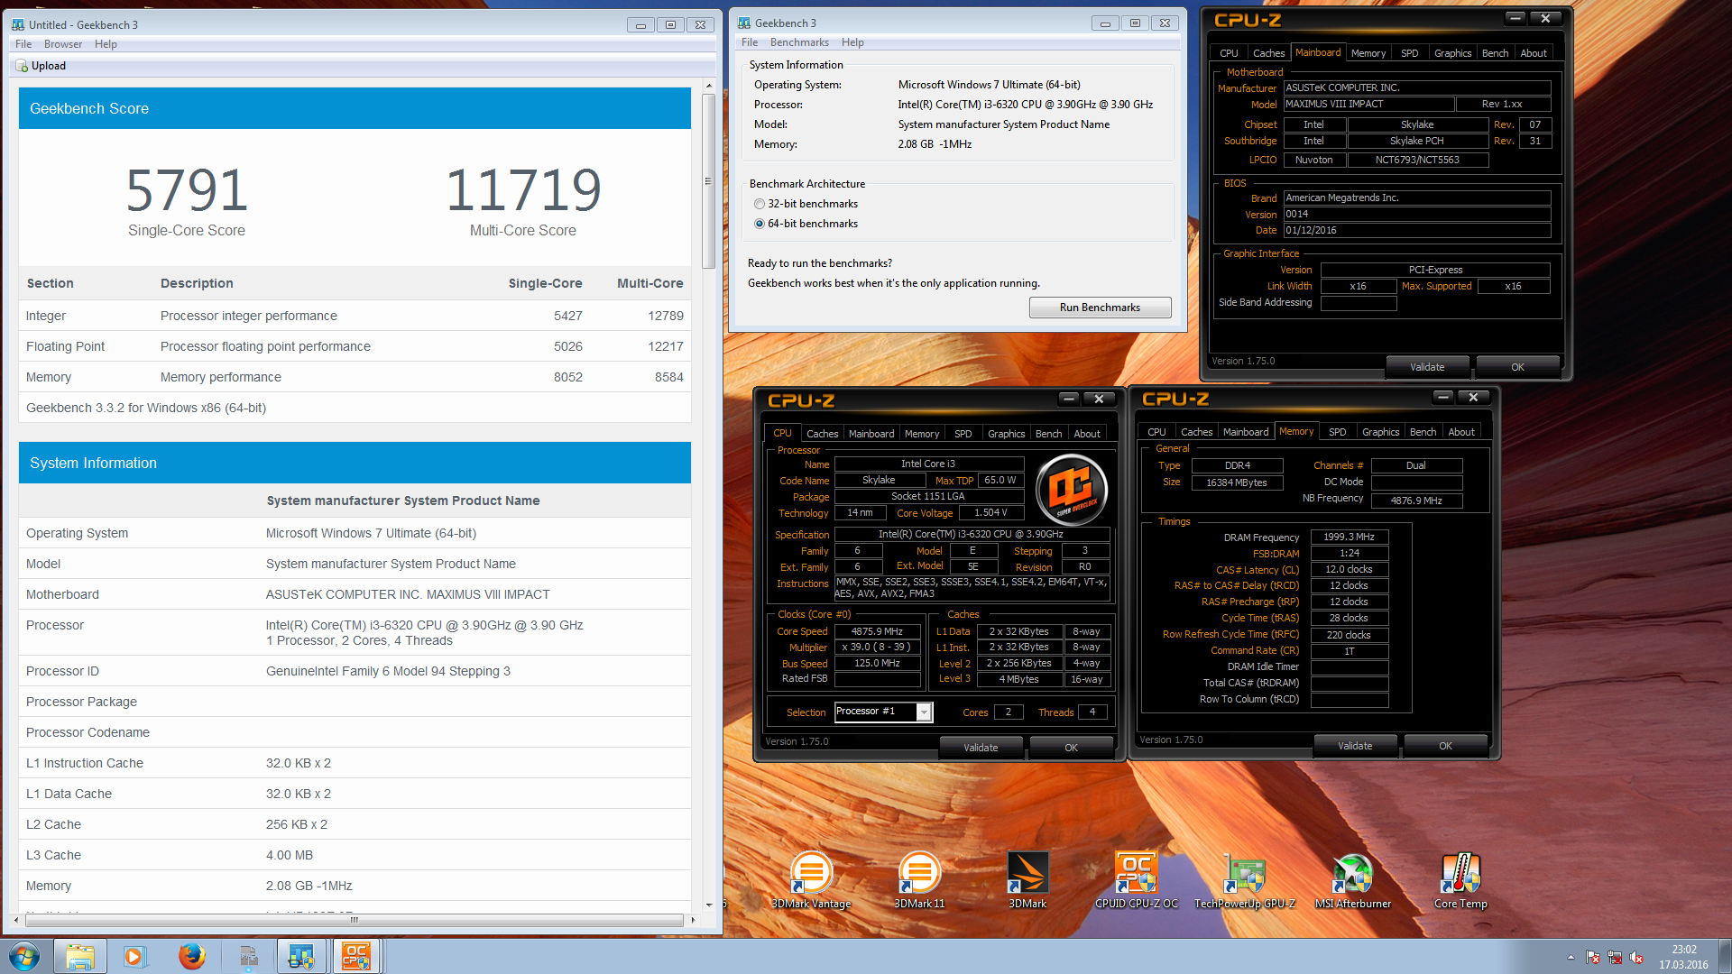1732x974 pixels.
Task: Open the 3DMark Vantage desktop shortcut
Action: pos(811,879)
